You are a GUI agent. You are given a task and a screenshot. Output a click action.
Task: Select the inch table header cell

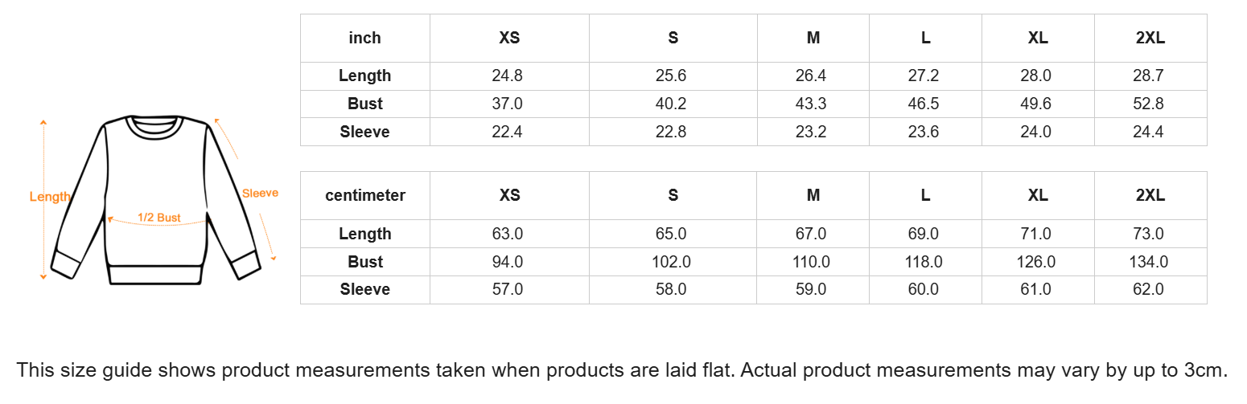pyautogui.click(x=364, y=38)
